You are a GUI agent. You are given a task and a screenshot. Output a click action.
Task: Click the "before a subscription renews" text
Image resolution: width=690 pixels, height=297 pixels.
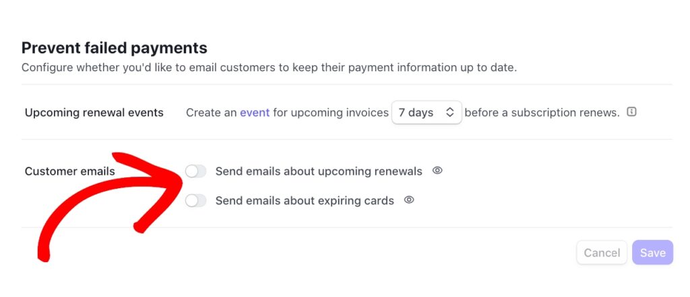[x=542, y=113]
